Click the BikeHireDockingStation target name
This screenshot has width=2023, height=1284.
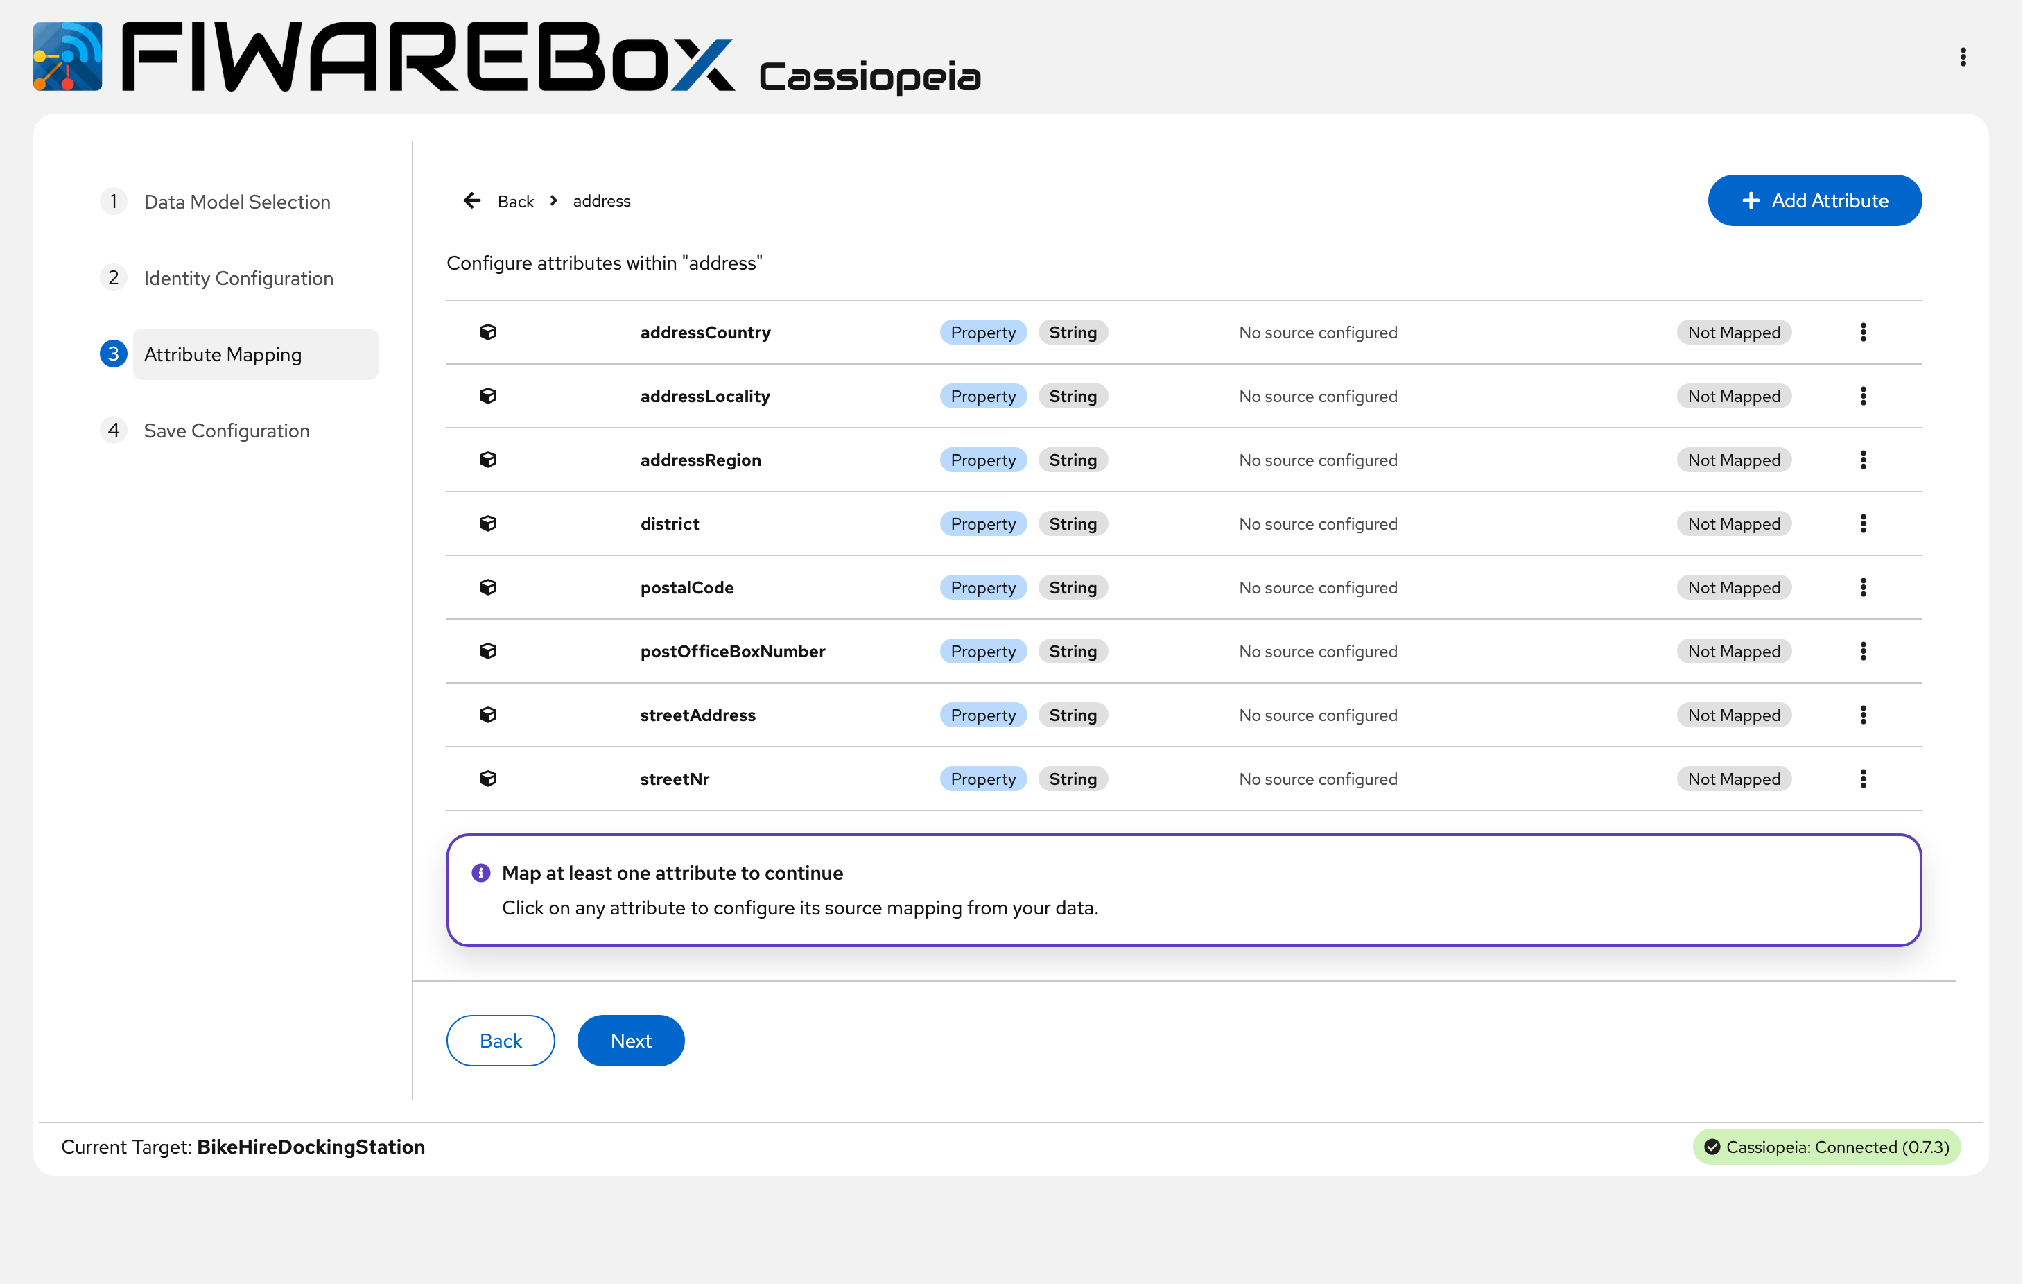(311, 1147)
